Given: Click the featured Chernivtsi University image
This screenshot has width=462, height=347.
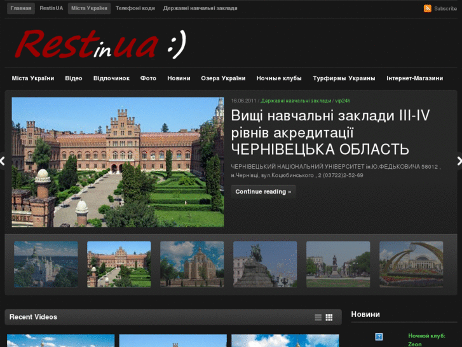Looking at the screenshot, I should coord(118,162).
